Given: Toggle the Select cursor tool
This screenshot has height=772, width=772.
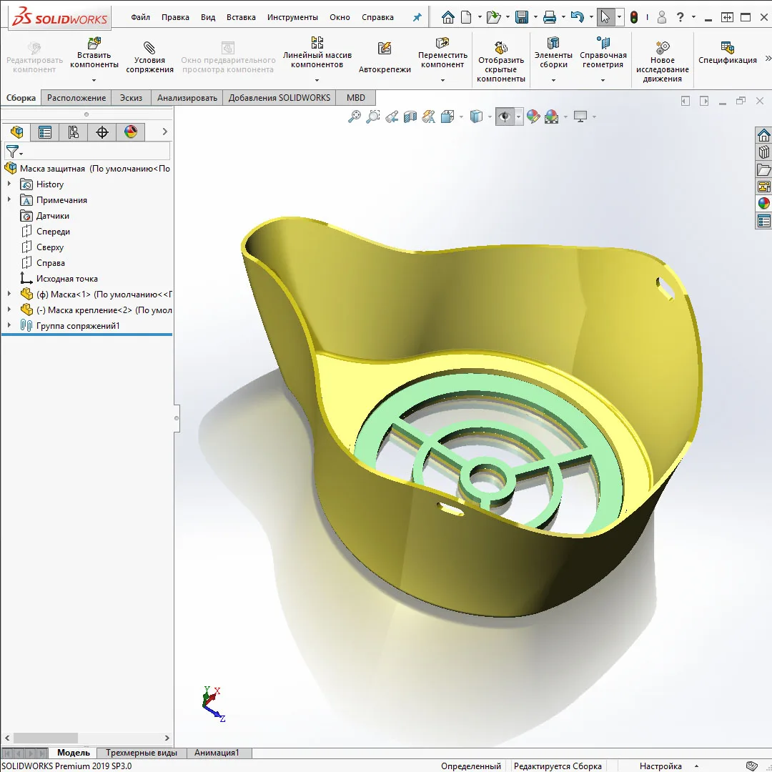Looking at the screenshot, I should coord(605,17).
